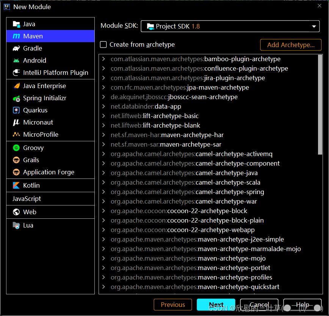Enable Create from archetype checkbox

point(103,44)
